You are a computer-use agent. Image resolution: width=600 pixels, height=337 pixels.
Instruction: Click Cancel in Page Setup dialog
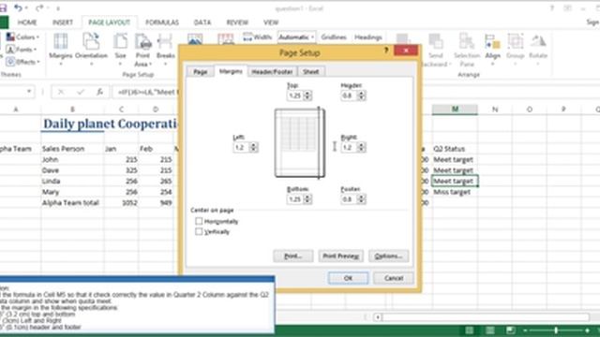coord(394,278)
